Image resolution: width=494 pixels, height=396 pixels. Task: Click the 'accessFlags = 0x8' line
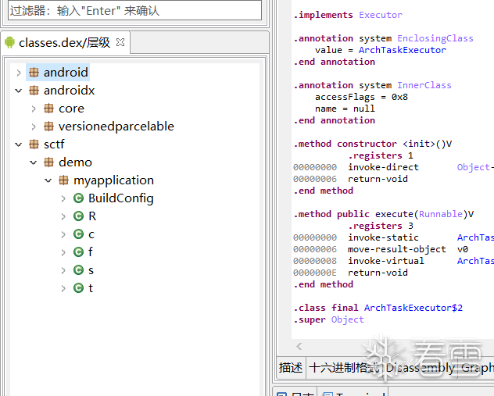(361, 97)
